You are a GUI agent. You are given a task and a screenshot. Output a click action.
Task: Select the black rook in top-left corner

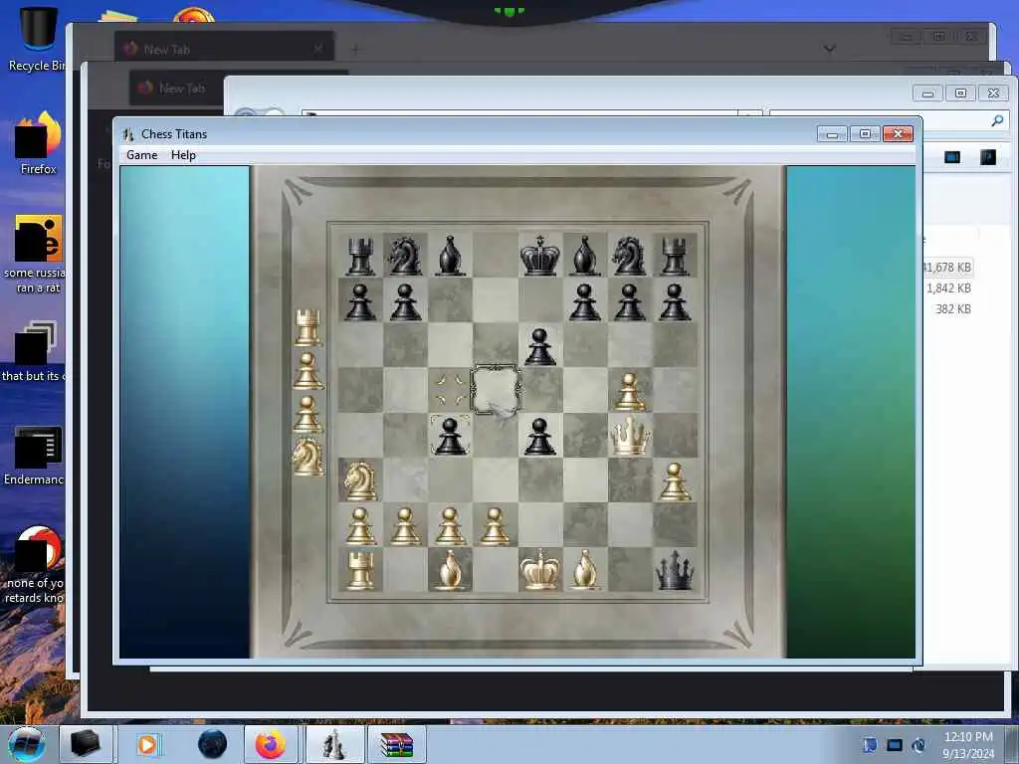[360, 256]
